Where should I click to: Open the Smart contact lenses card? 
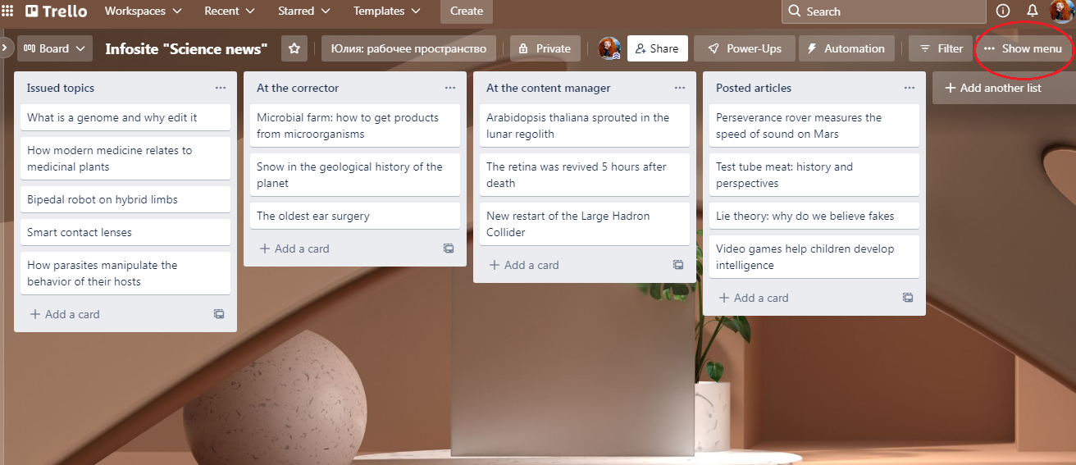point(125,232)
